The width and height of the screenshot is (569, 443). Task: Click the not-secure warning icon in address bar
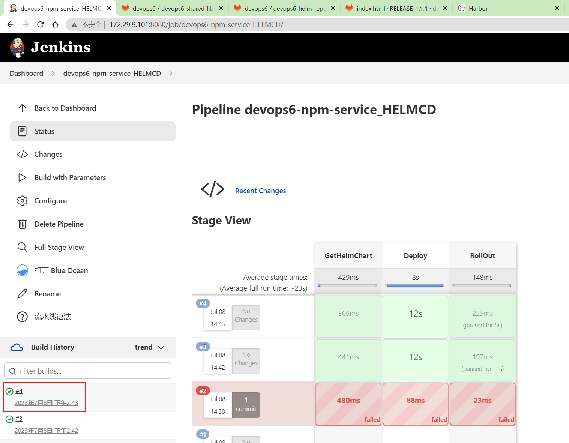(x=74, y=25)
